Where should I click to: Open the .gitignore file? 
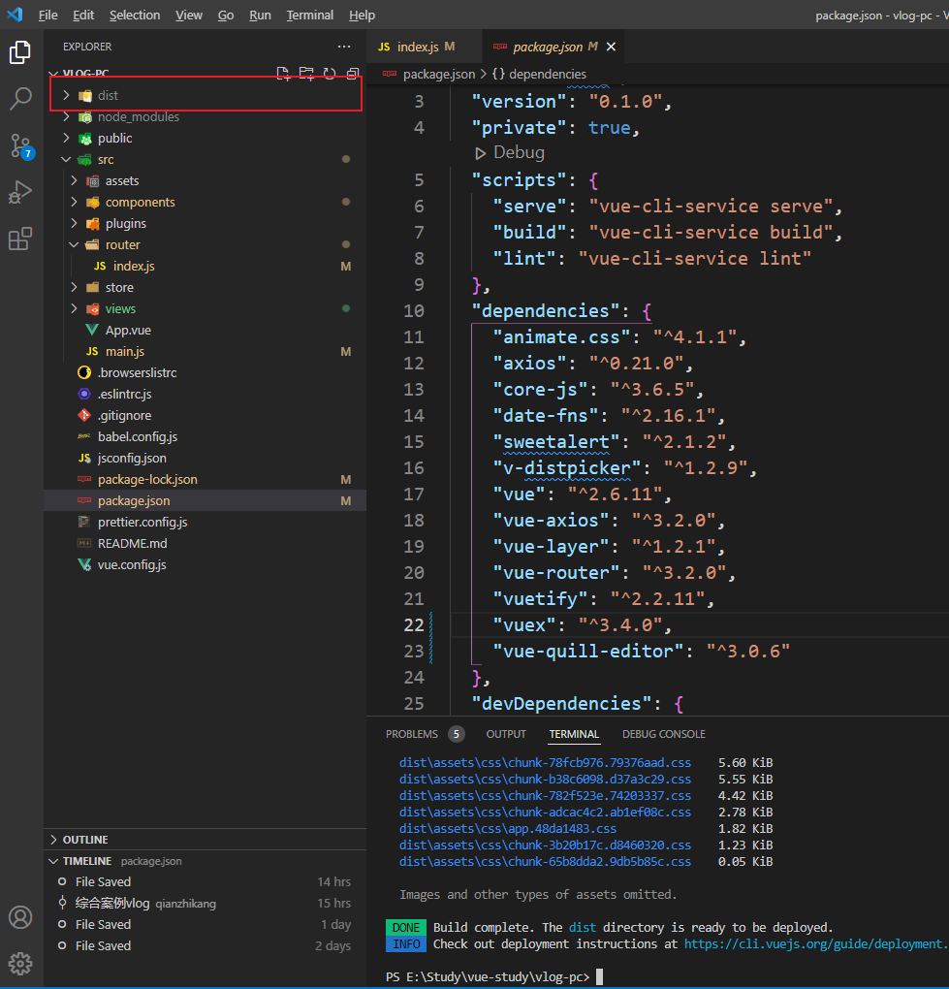click(x=205, y=416)
